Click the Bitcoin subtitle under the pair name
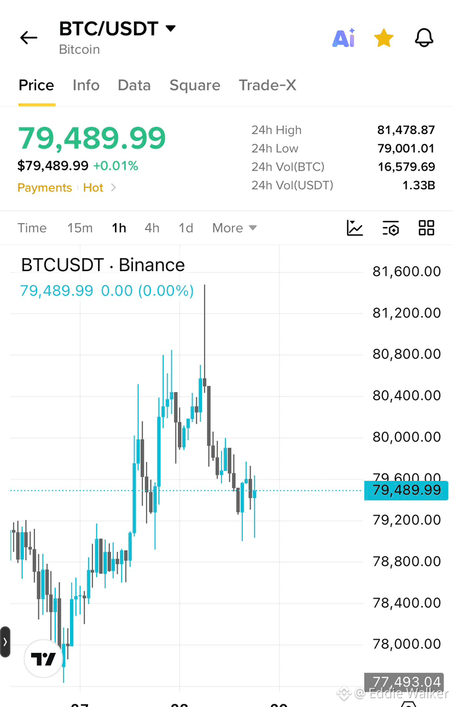Image resolution: width=453 pixels, height=707 pixels. tap(79, 50)
